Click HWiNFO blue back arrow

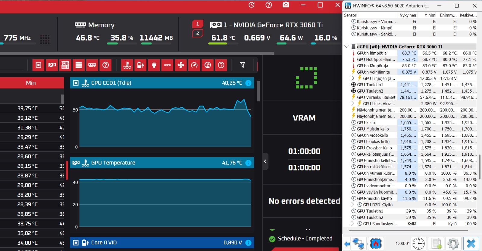pyautogui.click(x=347, y=243)
